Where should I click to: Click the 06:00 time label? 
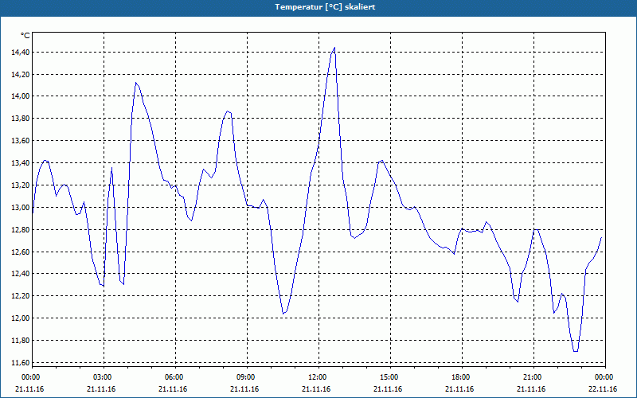[x=174, y=377]
